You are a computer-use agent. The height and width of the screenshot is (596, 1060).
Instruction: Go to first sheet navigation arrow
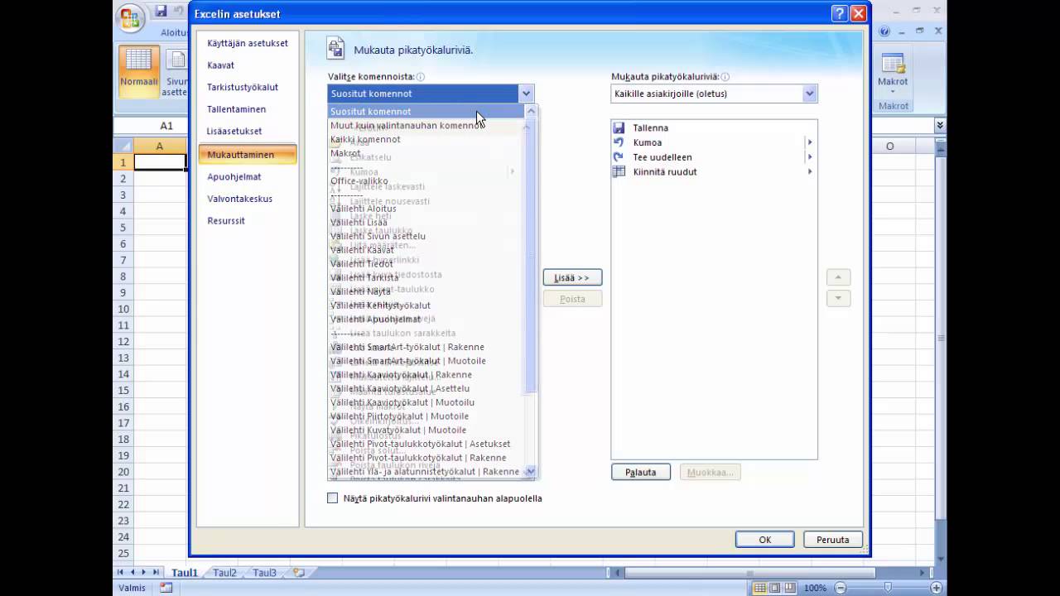point(121,572)
